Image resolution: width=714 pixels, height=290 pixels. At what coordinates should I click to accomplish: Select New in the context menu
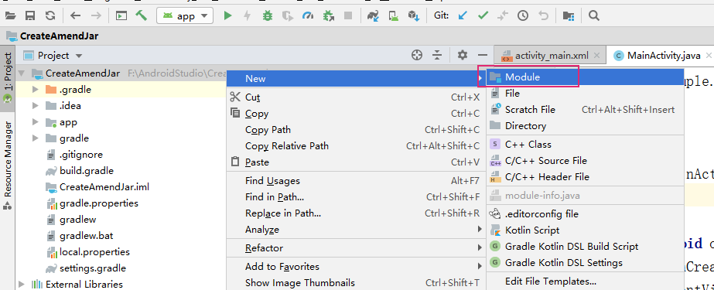click(x=356, y=79)
